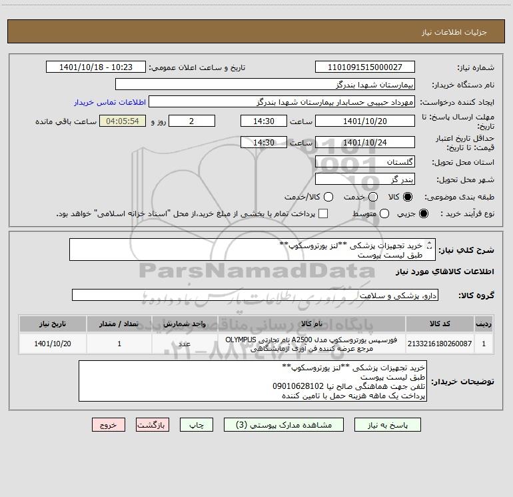Click the announcement date field 1401/10/18 - 10:23

point(96,67)
